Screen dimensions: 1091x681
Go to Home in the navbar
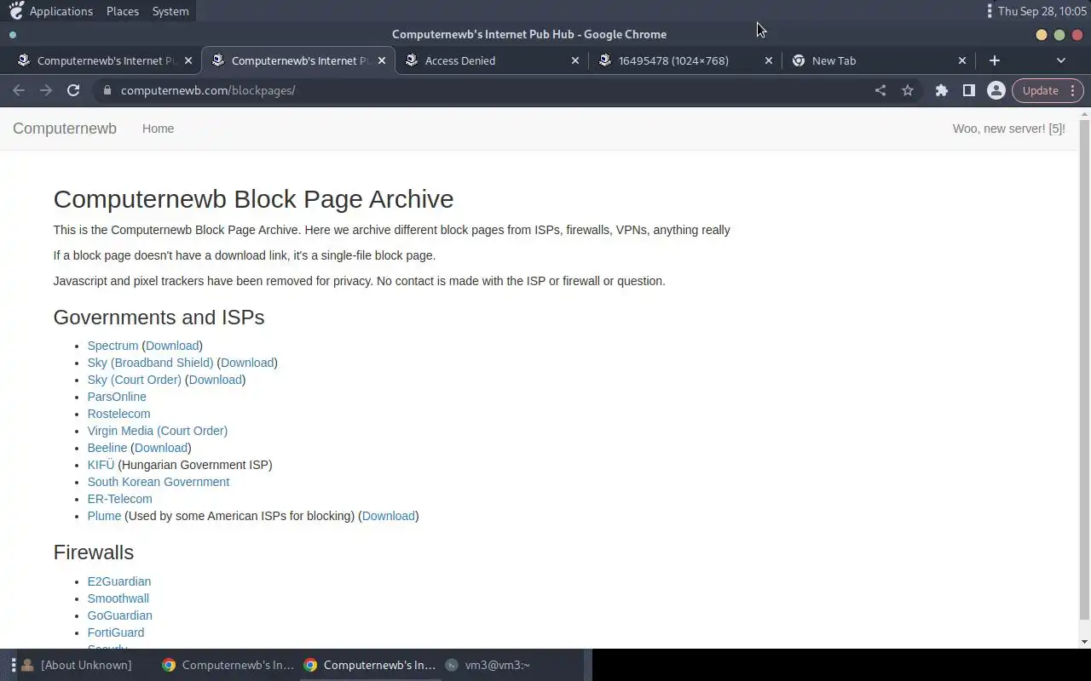point(158,129)
